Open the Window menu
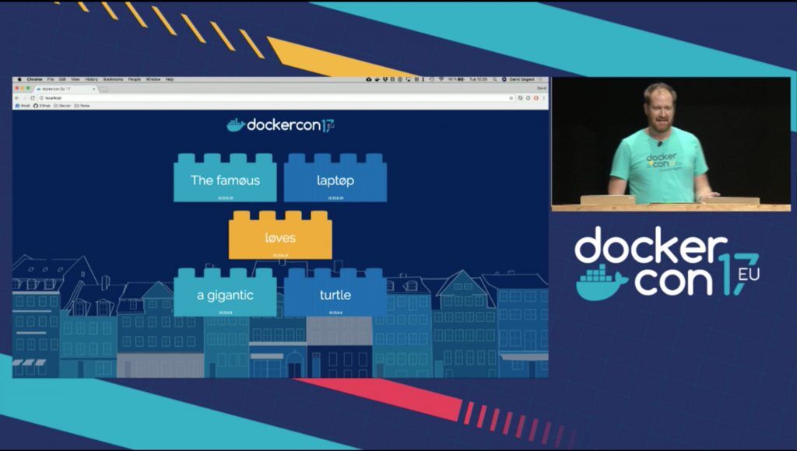Image resolution: width=797 pixels, height=451 pixels. (x=153, y=79)
